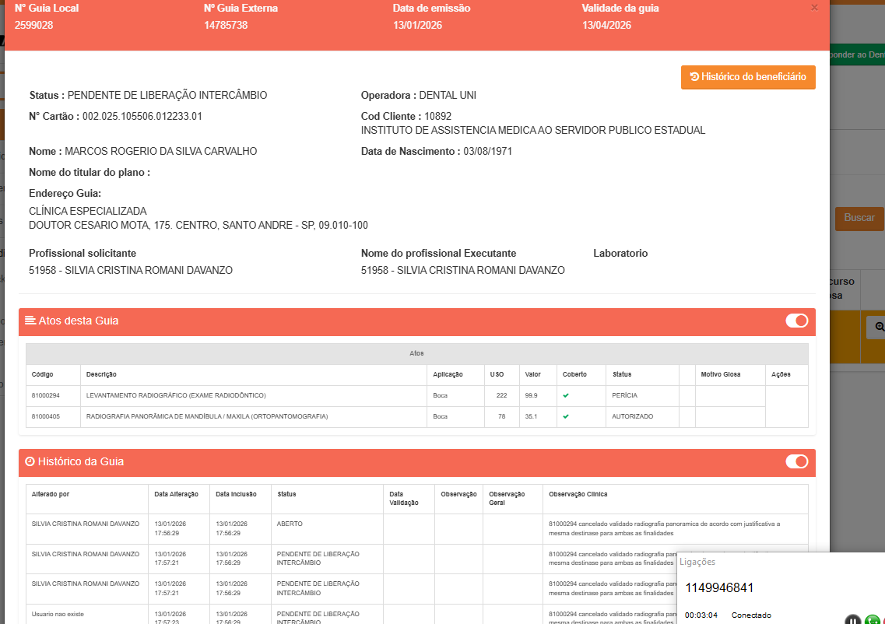The width and height of the screenshot is (885, 624).
Task: Click coverage checkmark for Radiografia Panorâmica
Action: (566, 416)
